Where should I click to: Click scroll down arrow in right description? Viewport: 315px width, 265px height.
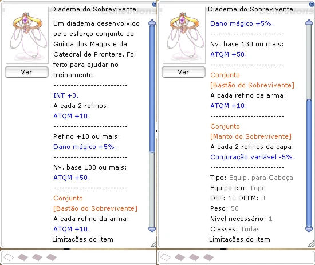(x=309, y=230)
